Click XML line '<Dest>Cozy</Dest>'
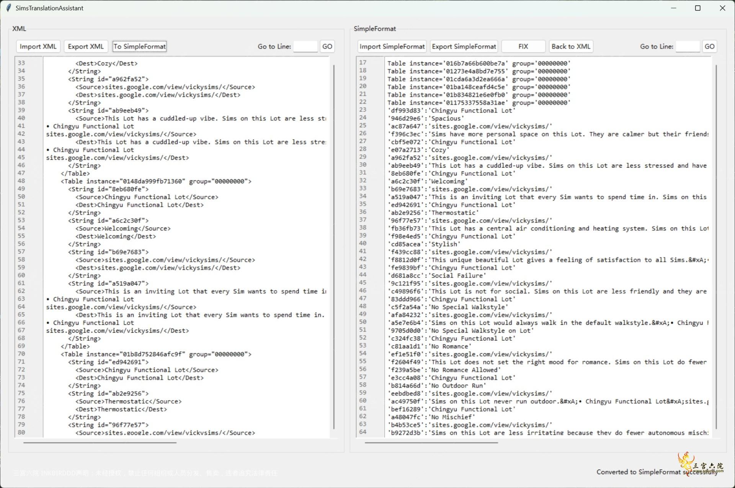Viewport: 735px width, 488px height. click(x=106, y=63)
